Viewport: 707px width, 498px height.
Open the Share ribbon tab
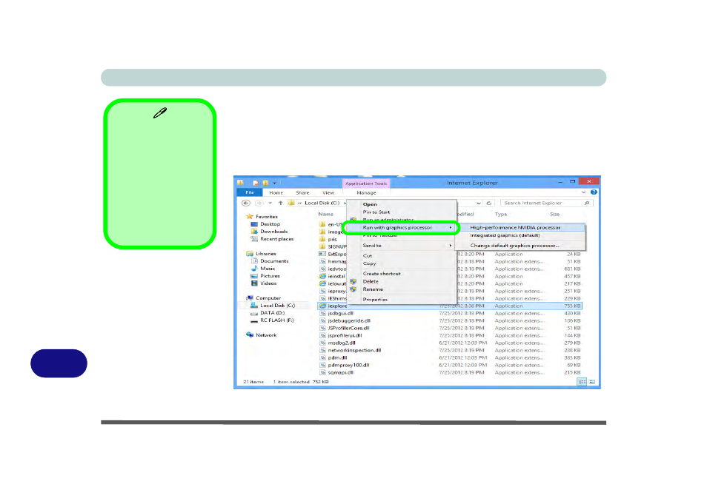pyautogui.click(x=302, y=192)
